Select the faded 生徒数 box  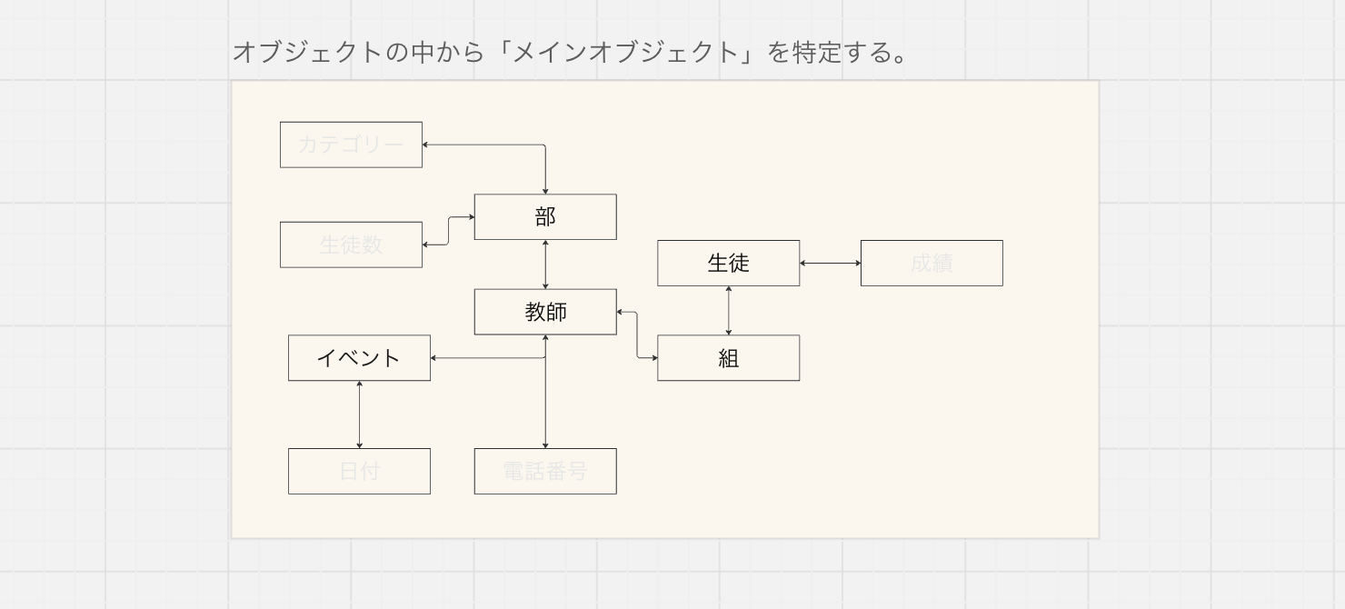click(351, 245)
